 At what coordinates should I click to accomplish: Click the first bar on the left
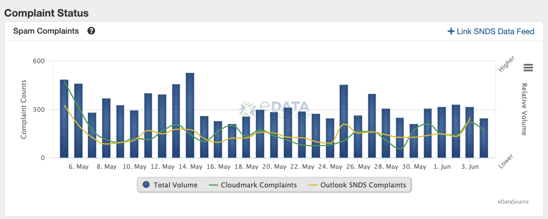[x=64, y=119]
